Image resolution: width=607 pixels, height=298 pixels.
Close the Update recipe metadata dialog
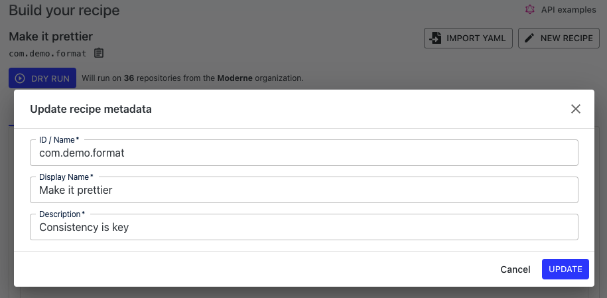point(576,109)
